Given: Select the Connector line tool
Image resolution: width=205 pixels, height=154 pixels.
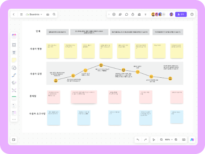Looking at the screenshot, I should (14, 75).
